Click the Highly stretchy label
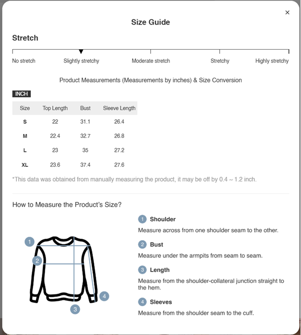The width and height of the screenshot is (301, 335). 272,61
